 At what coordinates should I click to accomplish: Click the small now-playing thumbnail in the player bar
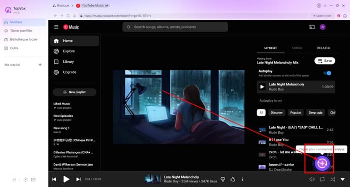point(153,179)
